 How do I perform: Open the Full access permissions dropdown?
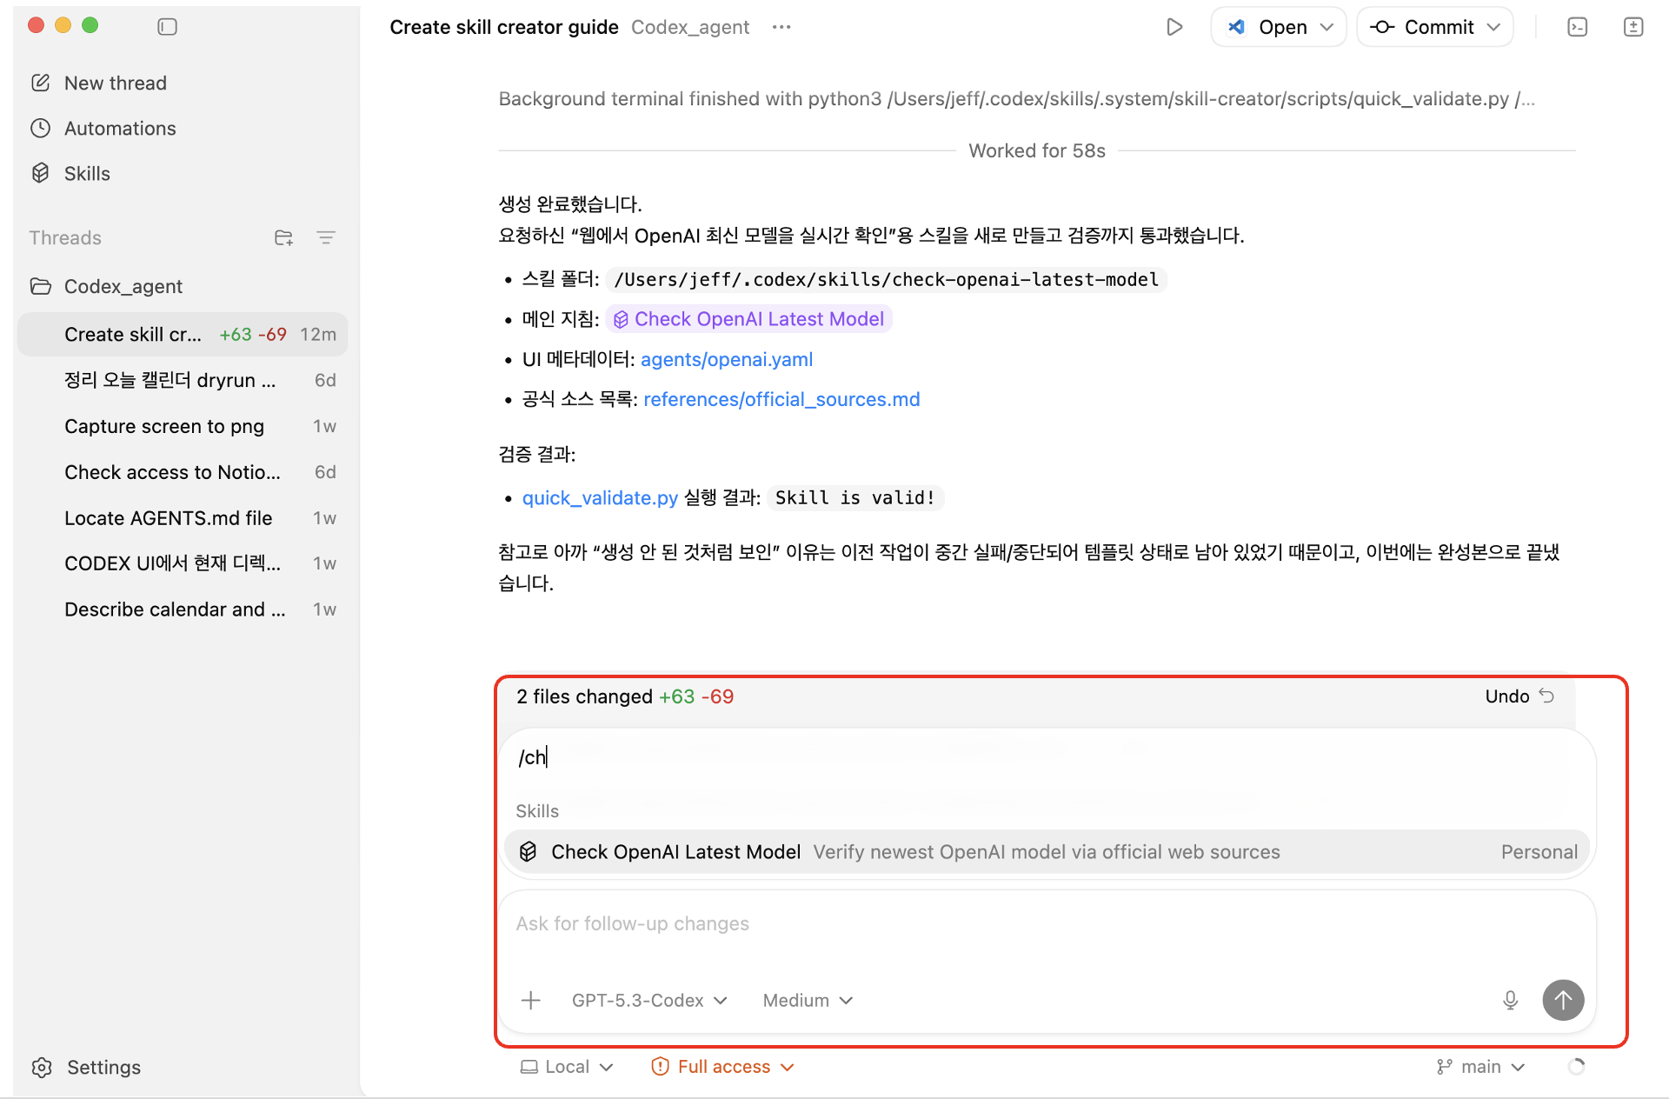pos(723,1067)
